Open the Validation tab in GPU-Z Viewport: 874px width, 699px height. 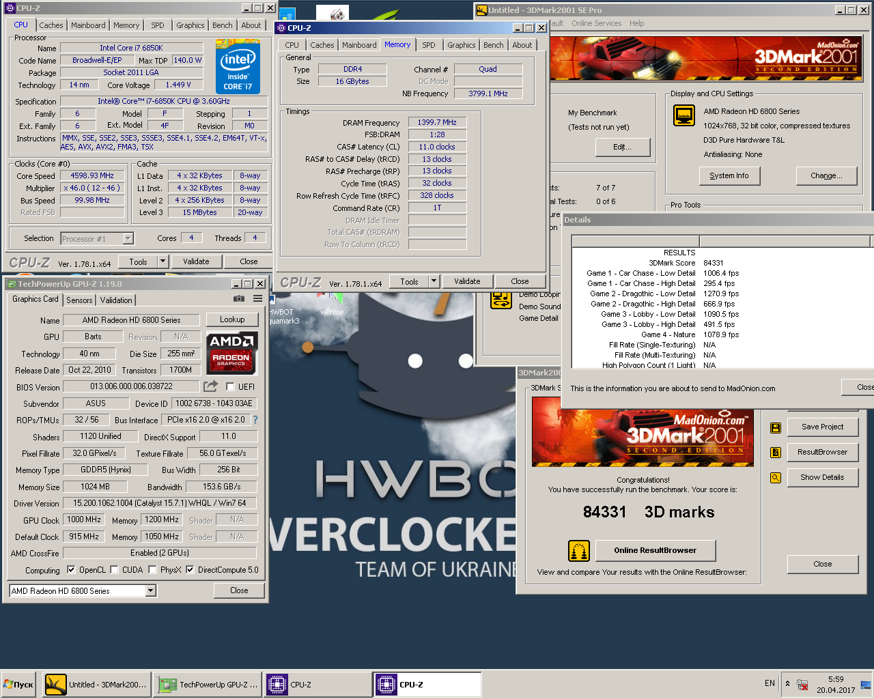116,300
